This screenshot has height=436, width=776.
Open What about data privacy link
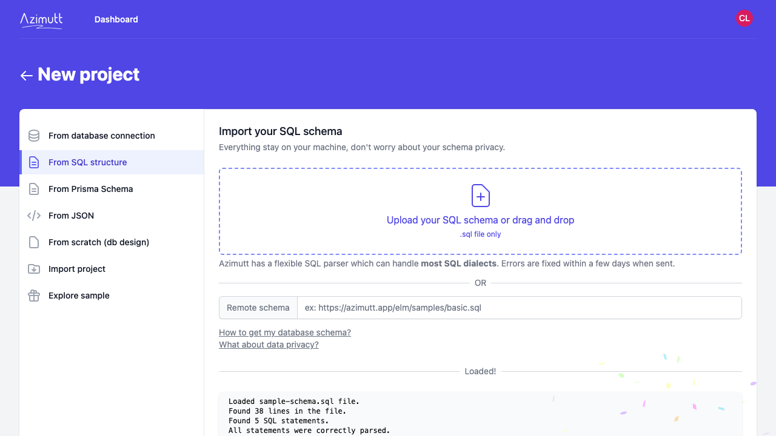point(269,345)
